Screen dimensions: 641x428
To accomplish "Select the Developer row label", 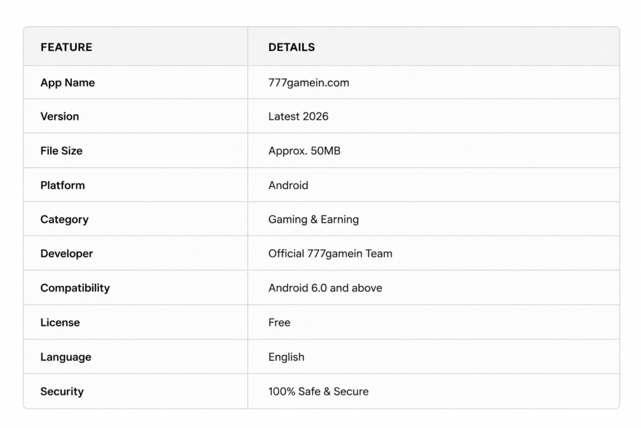I will (66, 254).
